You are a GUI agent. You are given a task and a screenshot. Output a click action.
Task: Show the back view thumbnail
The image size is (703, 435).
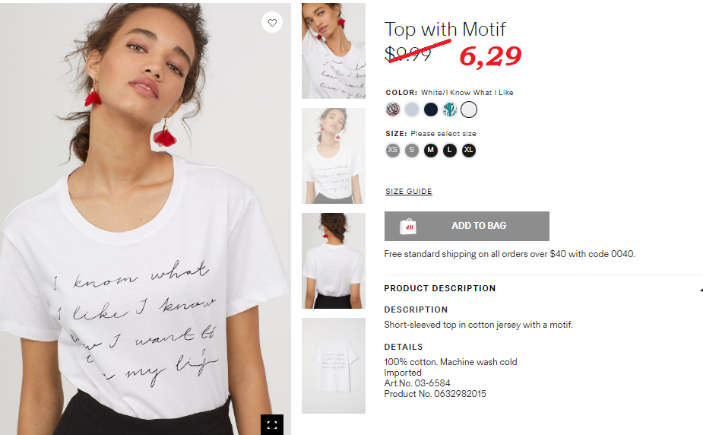pyautogui.click(x=334, y=261)
